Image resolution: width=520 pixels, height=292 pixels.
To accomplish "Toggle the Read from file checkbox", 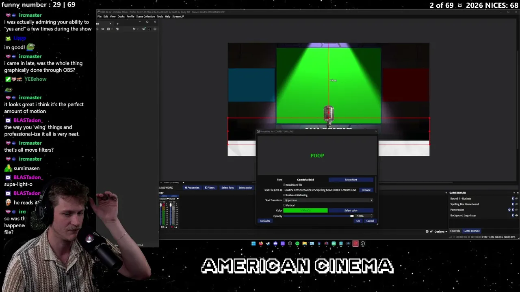I will coord(284,185).
